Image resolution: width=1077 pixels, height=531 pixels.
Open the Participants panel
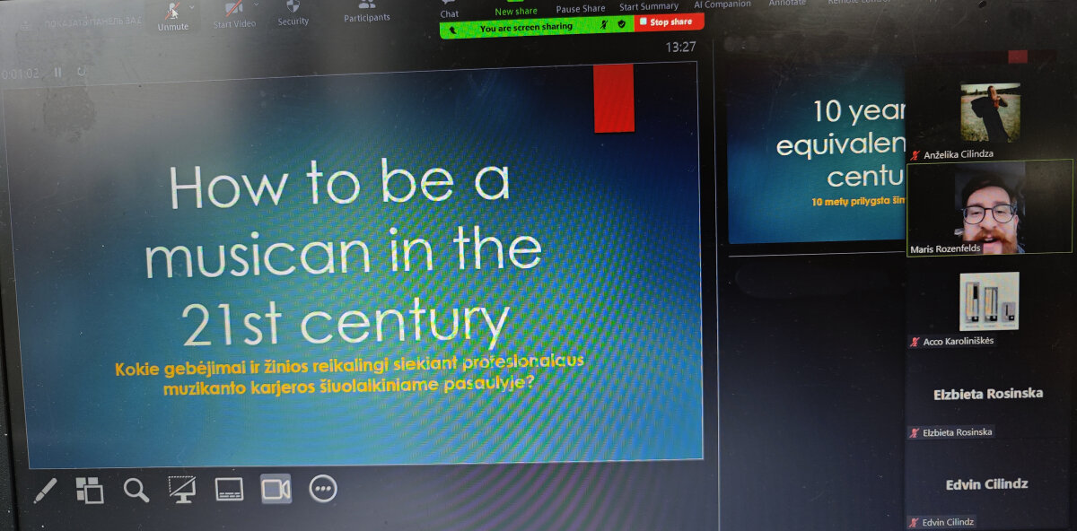coord(367,12)
